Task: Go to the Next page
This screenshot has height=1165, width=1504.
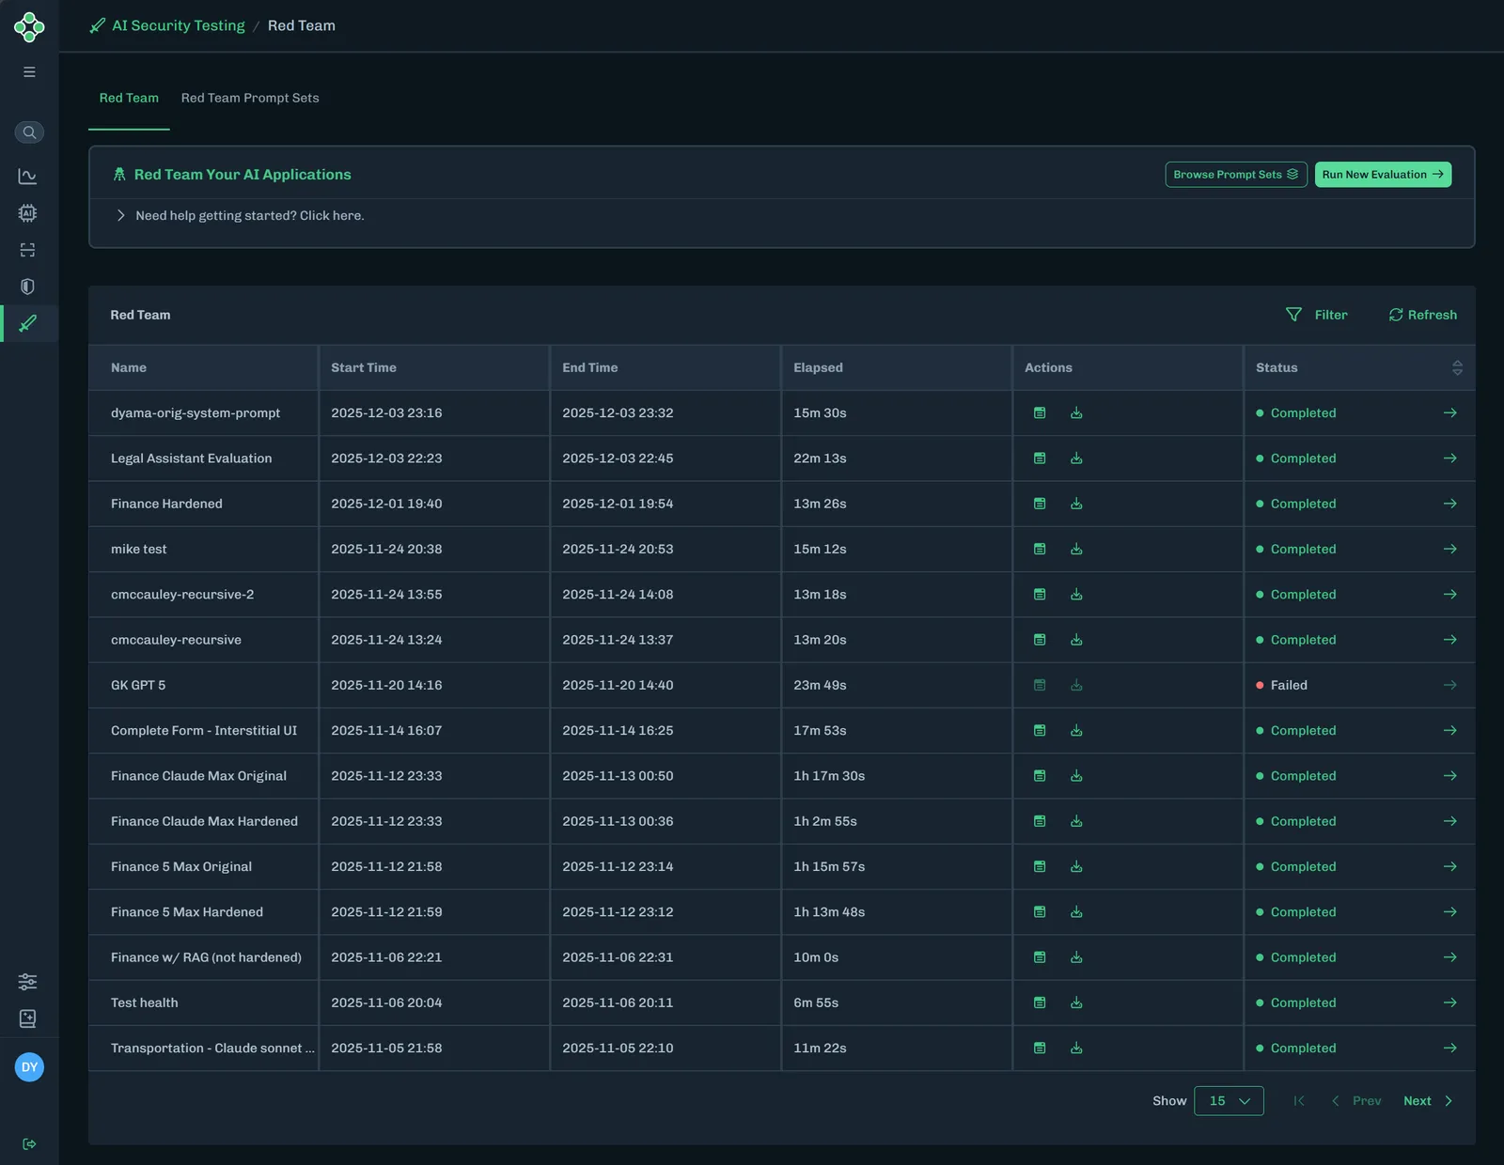Action: coord(1428,1101)
